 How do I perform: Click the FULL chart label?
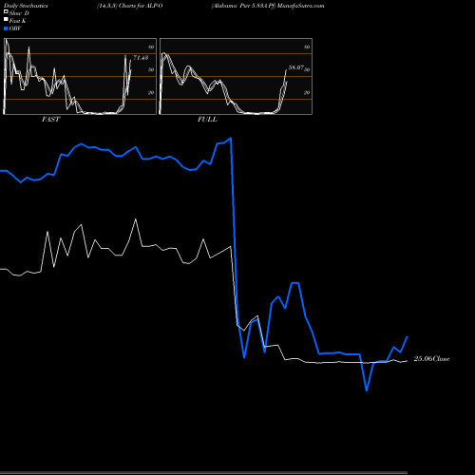tap(207, 120)
